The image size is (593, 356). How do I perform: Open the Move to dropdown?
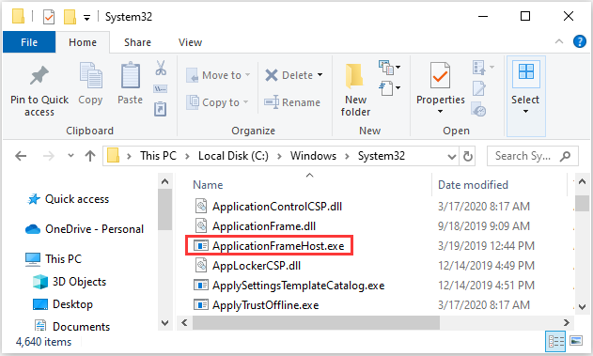tap(218, 75)
